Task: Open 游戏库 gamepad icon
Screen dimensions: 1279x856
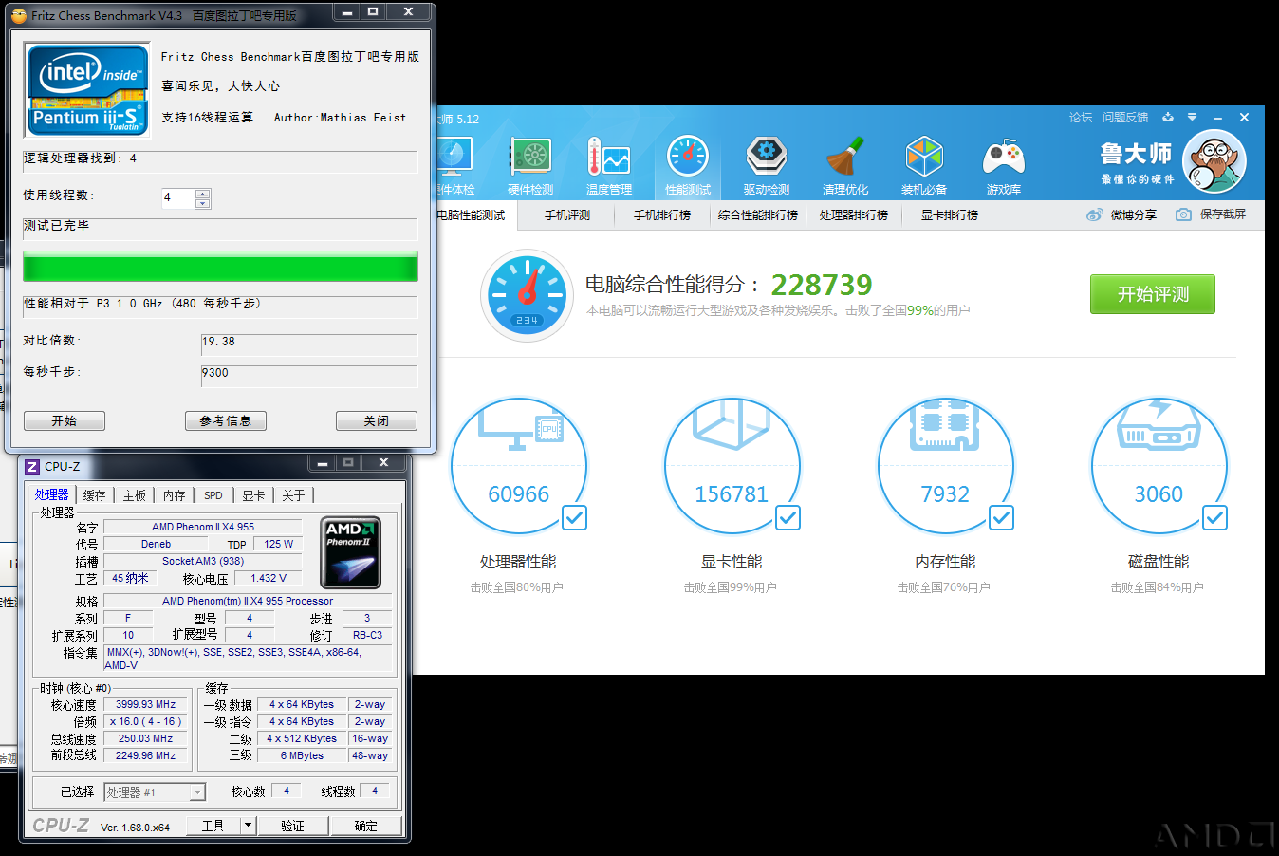Action: (1003, 166)
